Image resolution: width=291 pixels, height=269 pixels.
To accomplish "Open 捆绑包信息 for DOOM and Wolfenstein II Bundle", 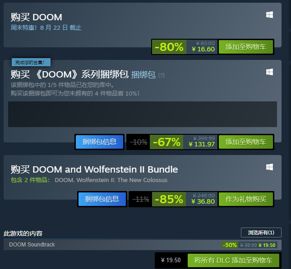I will [102, 199].
